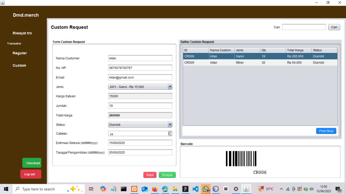Open the weather widget showing 31°C
346x194 pixels.
(x=266, y=189)
